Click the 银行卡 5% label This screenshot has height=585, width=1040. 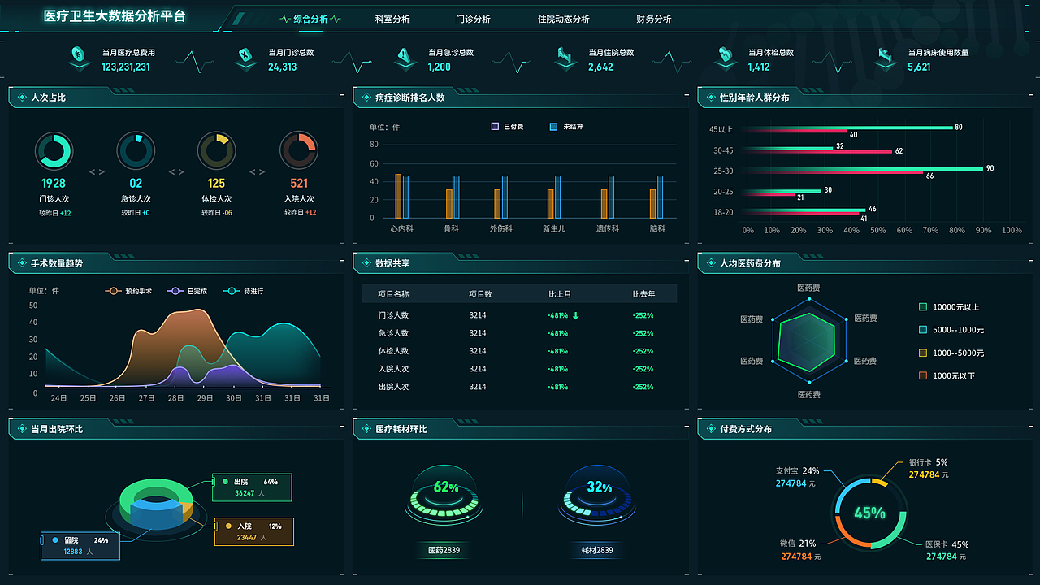tap(928, 462)
